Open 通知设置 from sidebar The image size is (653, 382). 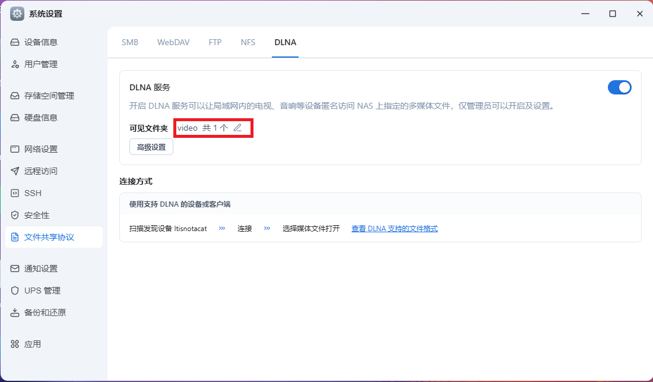coord(54,269)
